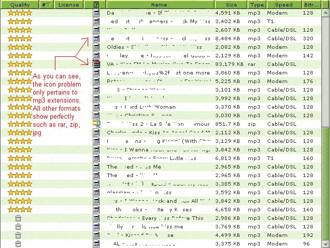Click the License column header
This screenshot has width=330, height=248.
coord(68,4)
